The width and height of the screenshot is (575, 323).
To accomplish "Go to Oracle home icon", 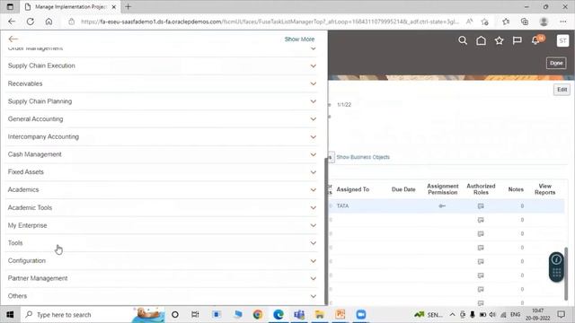I will [481, 40].
